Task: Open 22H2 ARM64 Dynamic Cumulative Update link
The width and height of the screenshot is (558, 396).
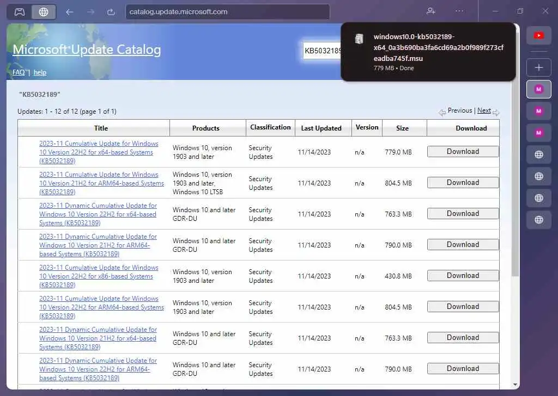Action: [98, 369]
